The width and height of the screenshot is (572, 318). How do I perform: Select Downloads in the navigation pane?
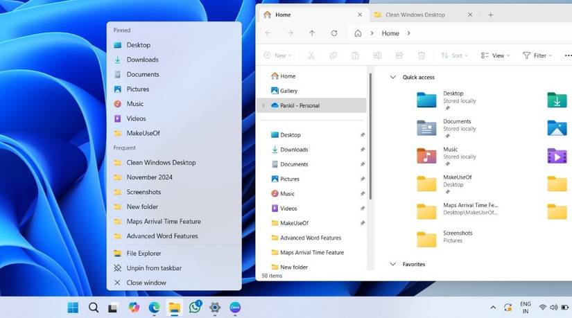click(x=312, y=150)
